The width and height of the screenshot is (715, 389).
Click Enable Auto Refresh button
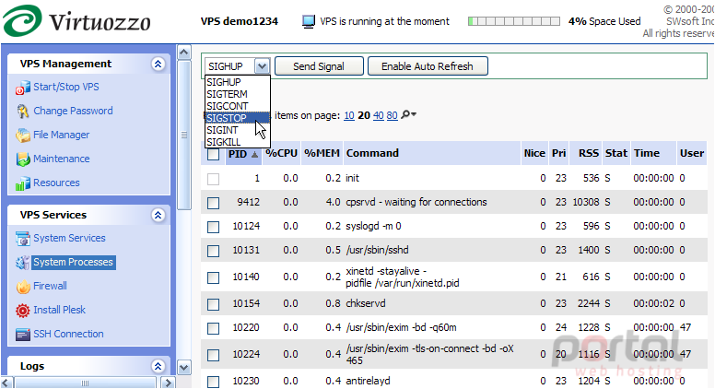click(x=428, y=66)
